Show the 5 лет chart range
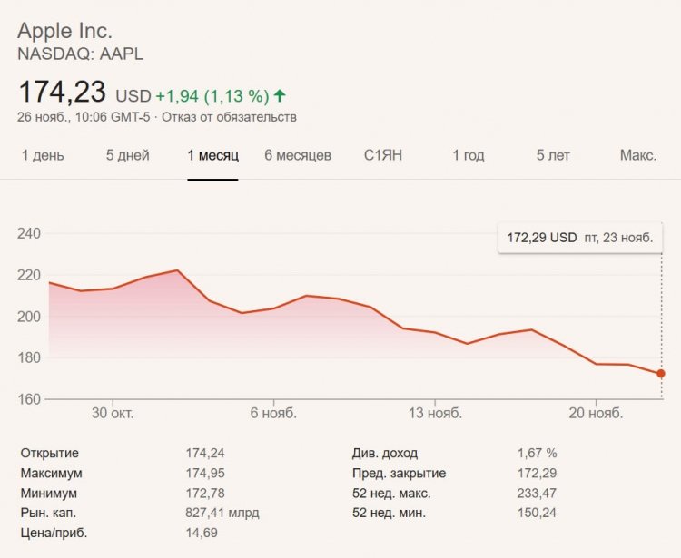The height and width of the screenshot is (558, 681). (x=553, y=155)
